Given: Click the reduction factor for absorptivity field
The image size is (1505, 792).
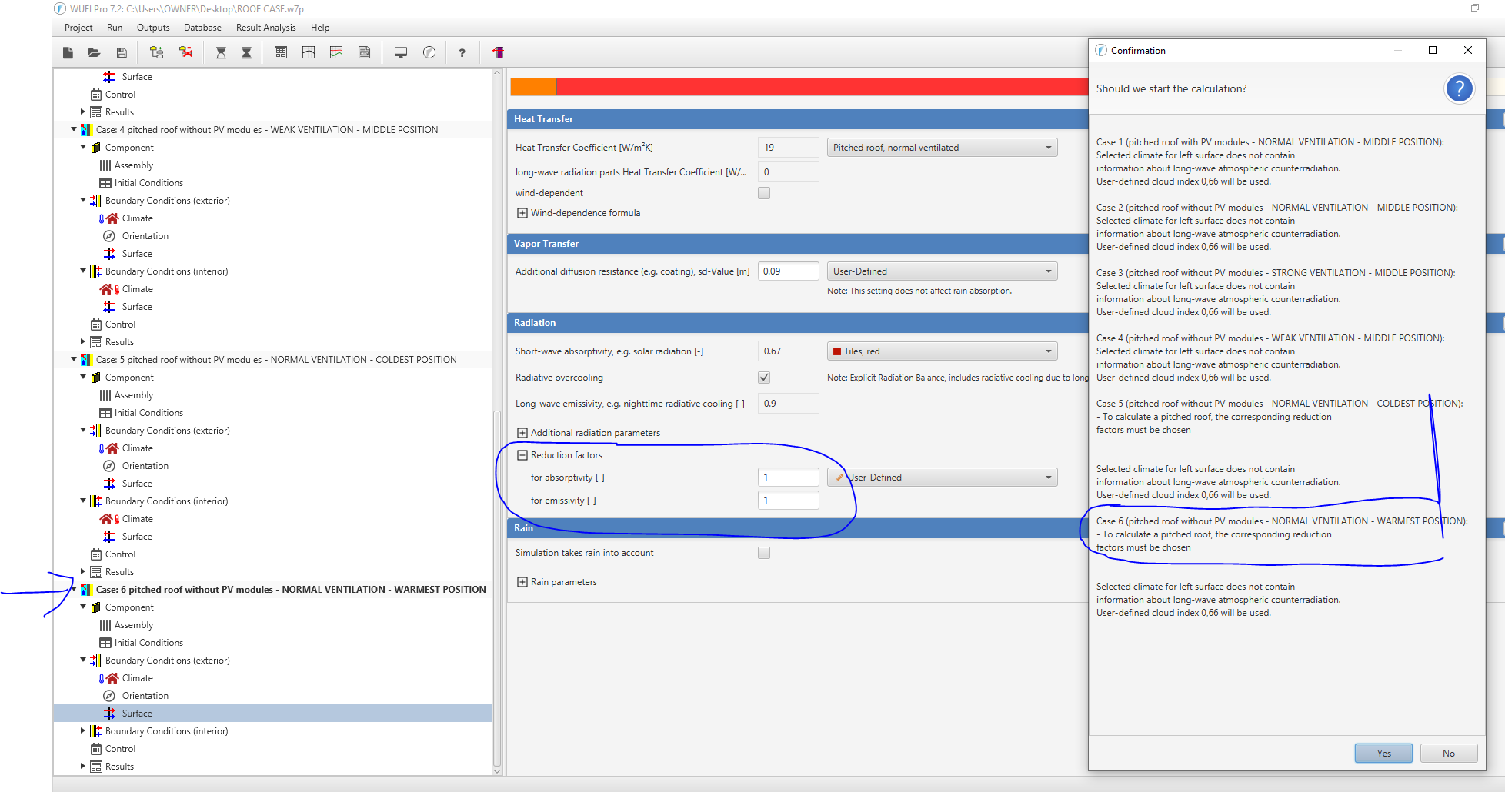Looking at the screenshot, I should (x=789, y=478).
